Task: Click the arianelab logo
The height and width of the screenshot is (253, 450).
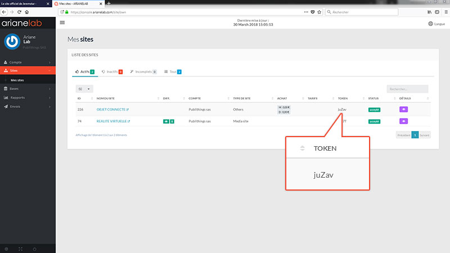Action: pos(22,23)
